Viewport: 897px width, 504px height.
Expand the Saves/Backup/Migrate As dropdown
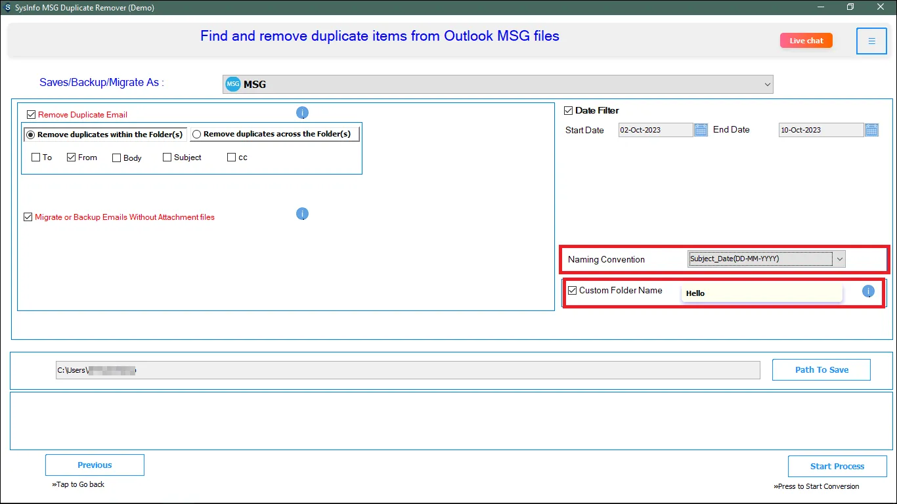767,84
